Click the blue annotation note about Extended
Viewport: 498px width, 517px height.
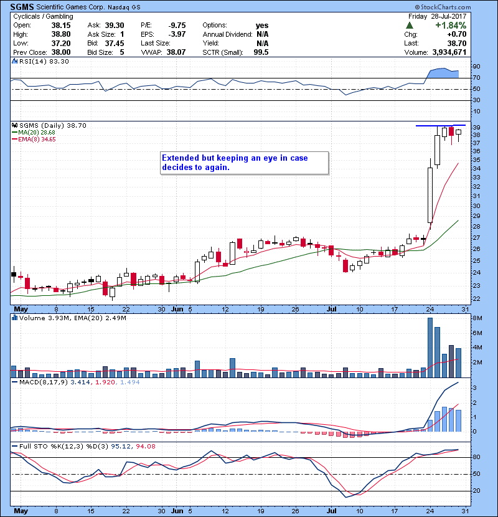[x=244, y=163]
